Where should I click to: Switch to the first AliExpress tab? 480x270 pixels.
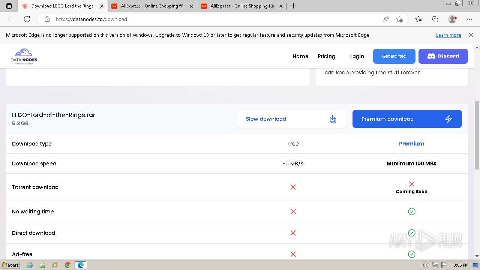coord(153,6)
